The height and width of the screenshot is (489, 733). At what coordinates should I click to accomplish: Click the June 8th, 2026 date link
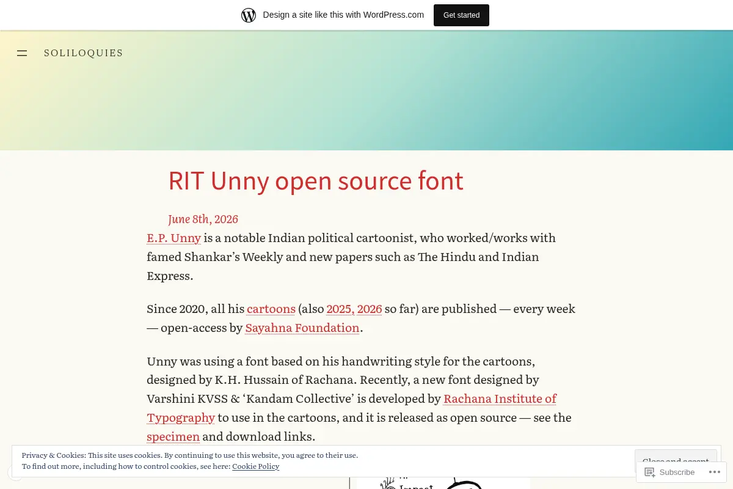[x=203, y=219]
